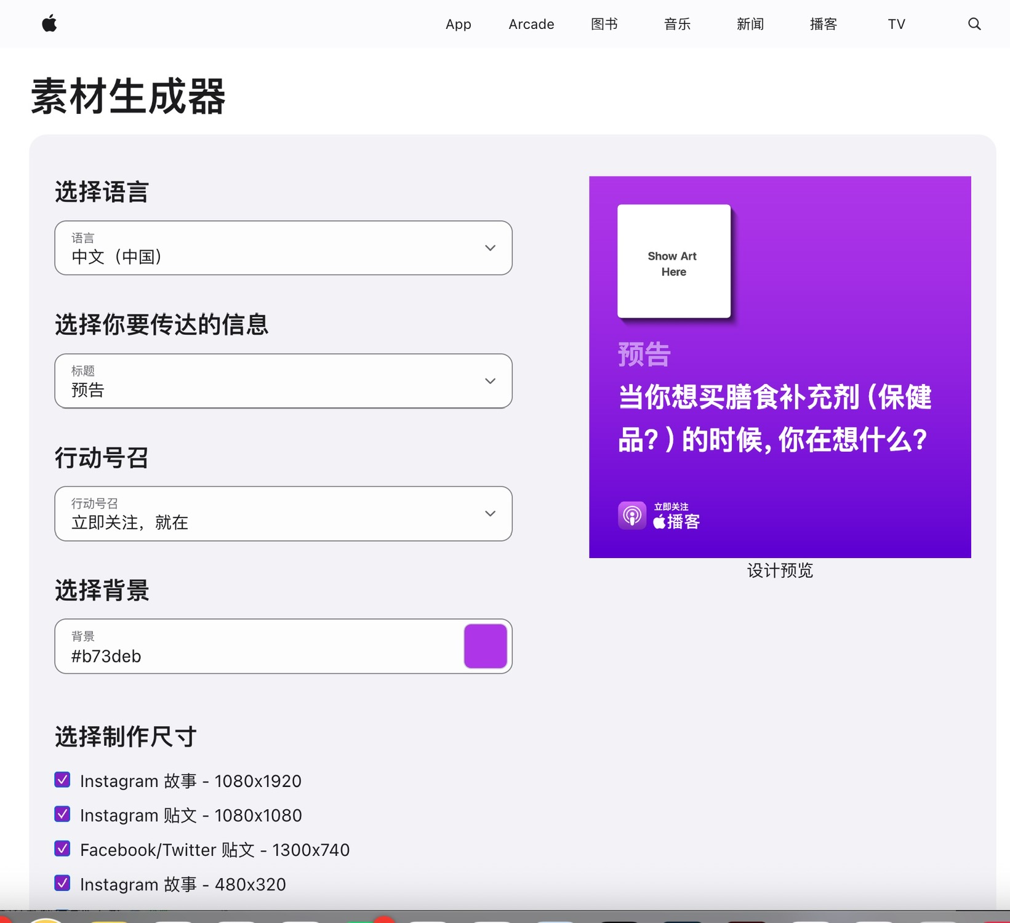
Task: Click the 选择背景 section heading
Action: pos(102,591)
